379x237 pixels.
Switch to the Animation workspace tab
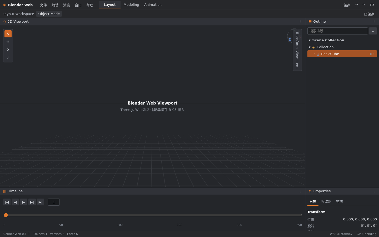(x=153, y=5)
